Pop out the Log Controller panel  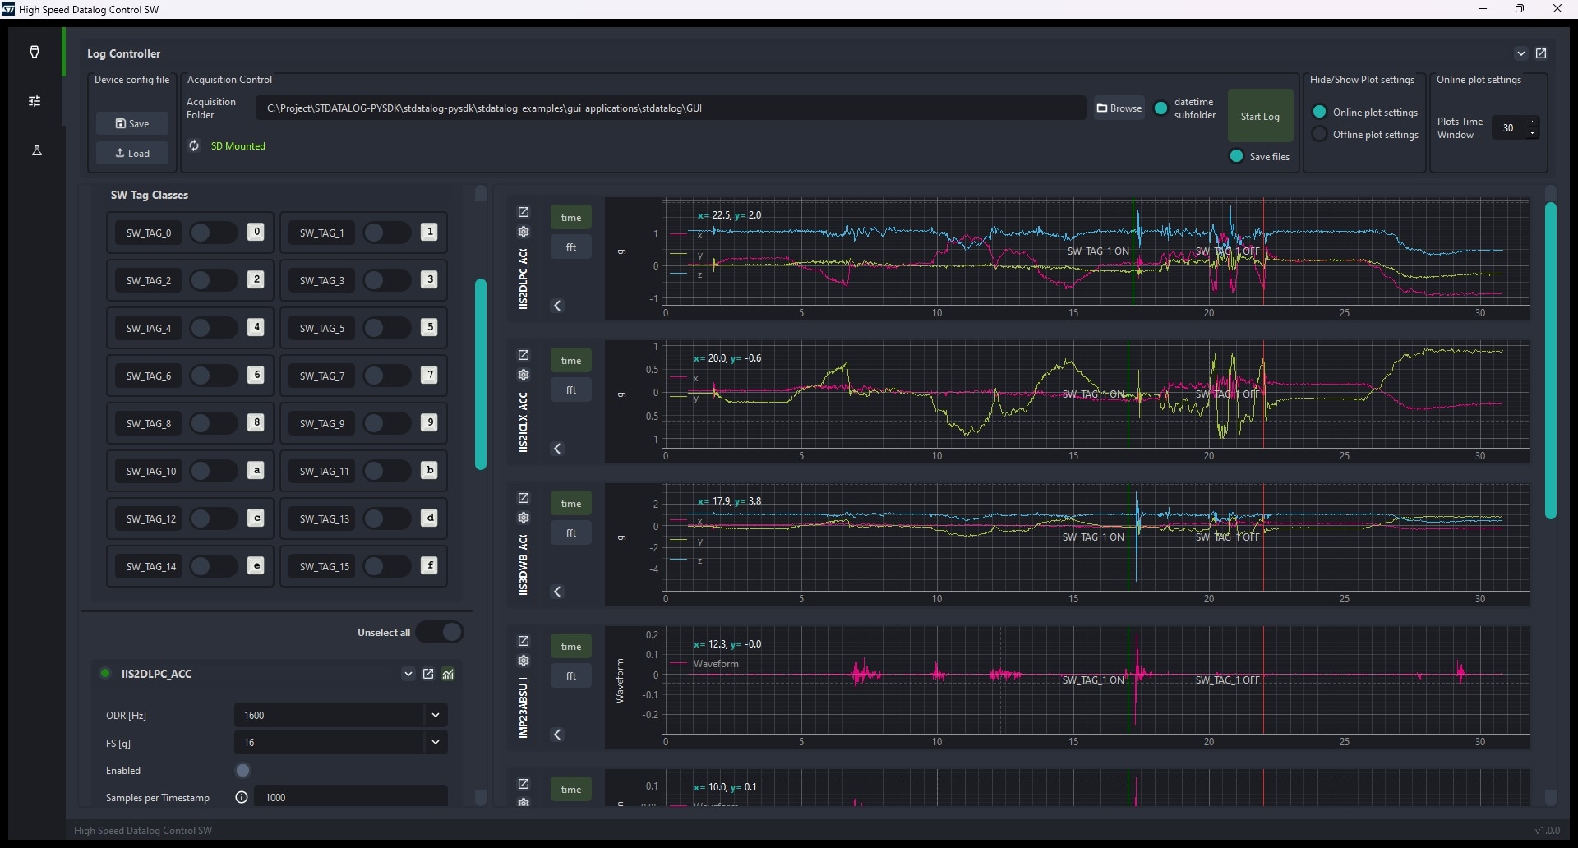click(x=1541, y=53)
